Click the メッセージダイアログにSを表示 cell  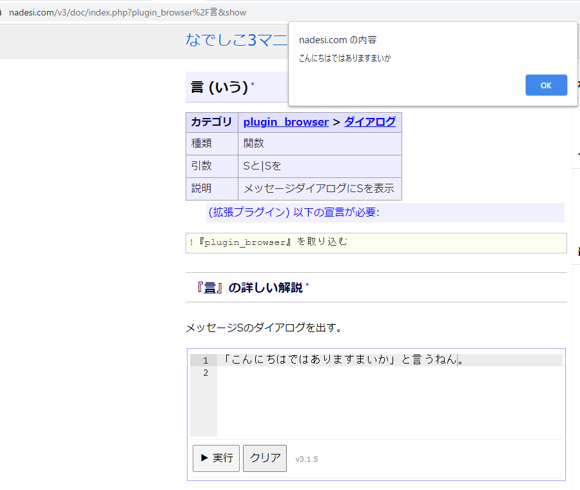(x=320, y=189)
